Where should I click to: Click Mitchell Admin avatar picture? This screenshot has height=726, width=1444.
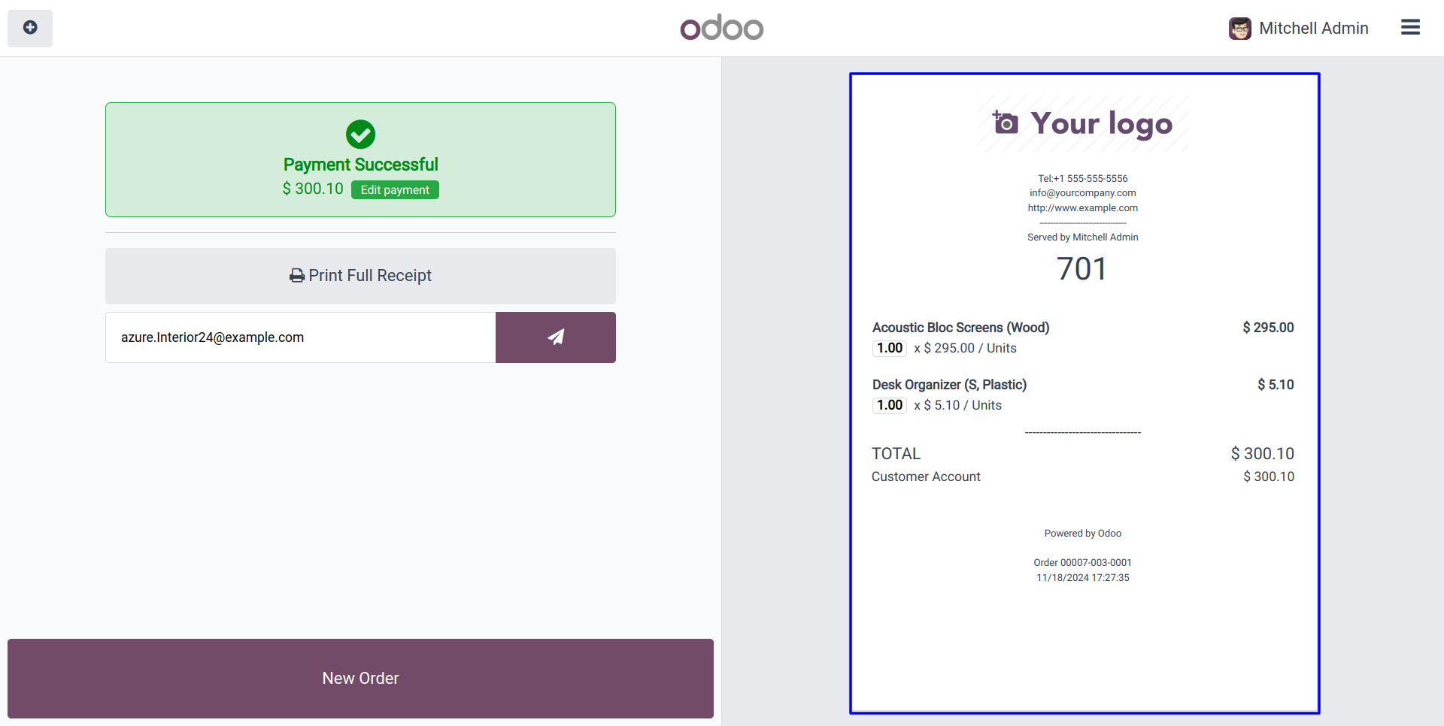coord(1239,29)
